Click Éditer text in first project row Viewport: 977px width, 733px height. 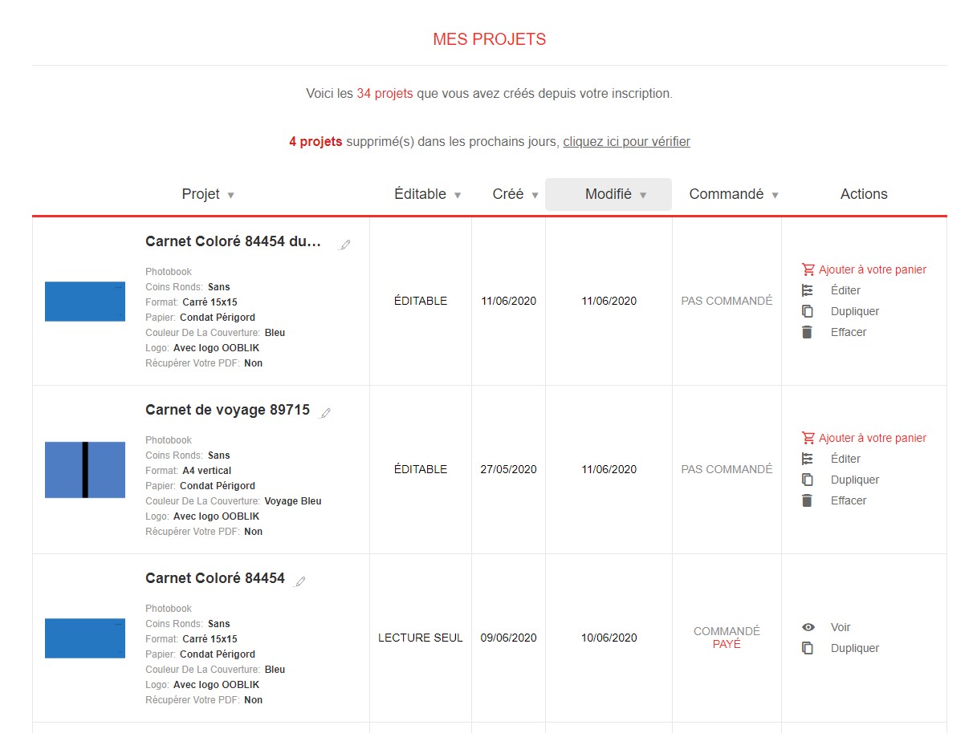(x=845, y=290)
